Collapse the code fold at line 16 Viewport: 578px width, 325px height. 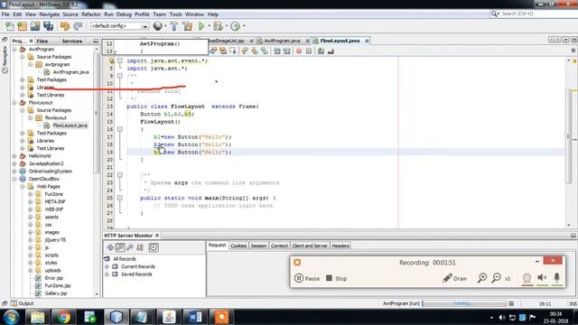pos(120,129)
